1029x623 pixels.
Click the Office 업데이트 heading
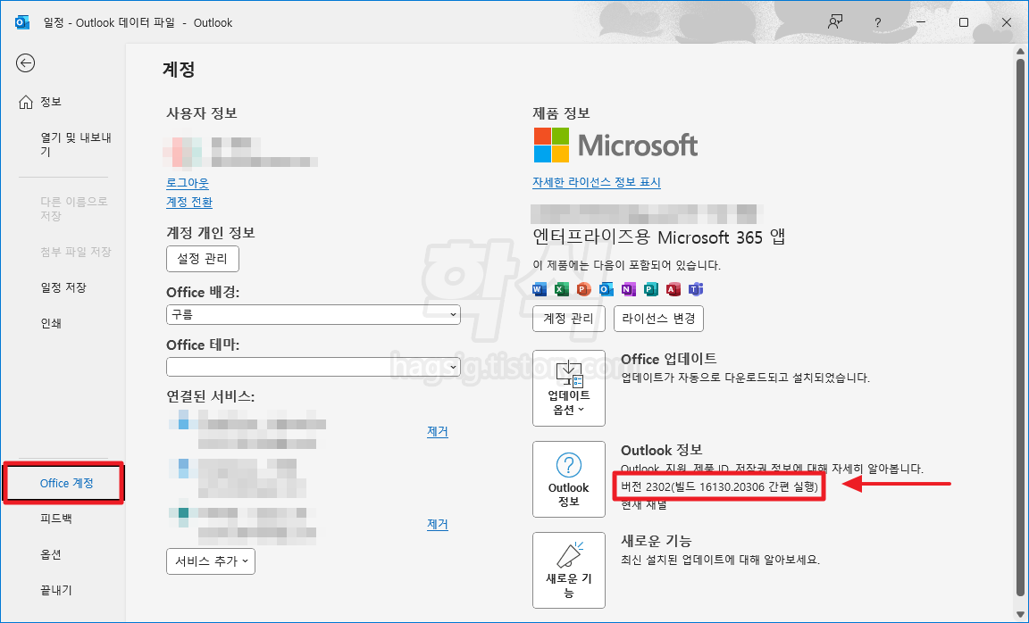tap(669, 359)
